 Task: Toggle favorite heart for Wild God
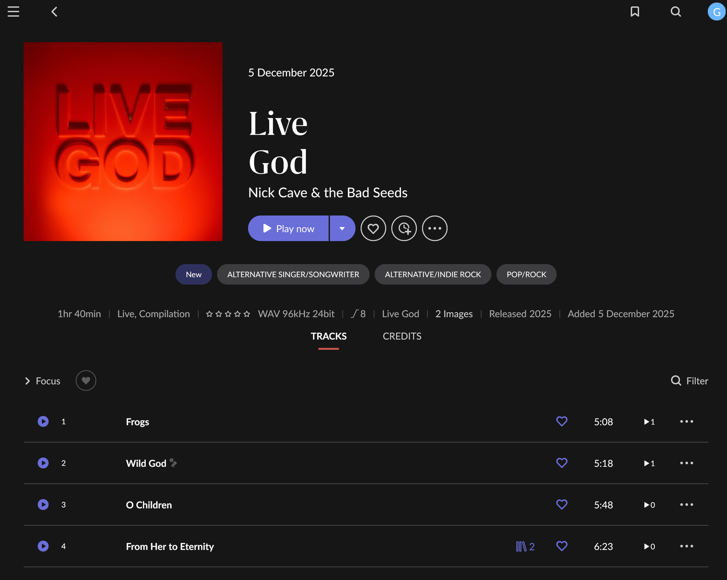click(562, 463)
